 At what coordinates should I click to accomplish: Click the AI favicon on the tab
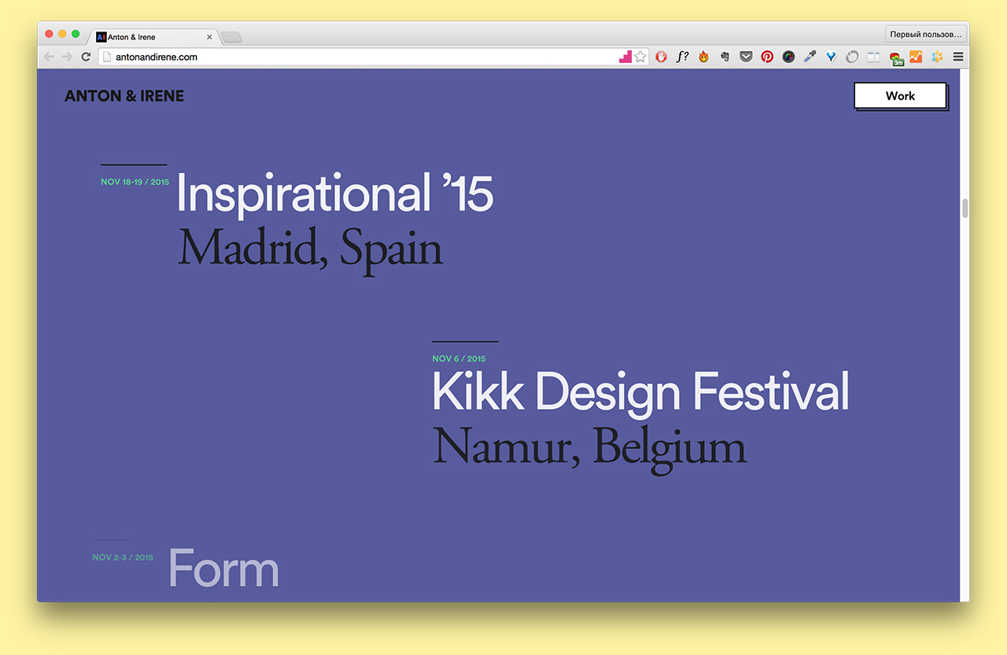101,37
